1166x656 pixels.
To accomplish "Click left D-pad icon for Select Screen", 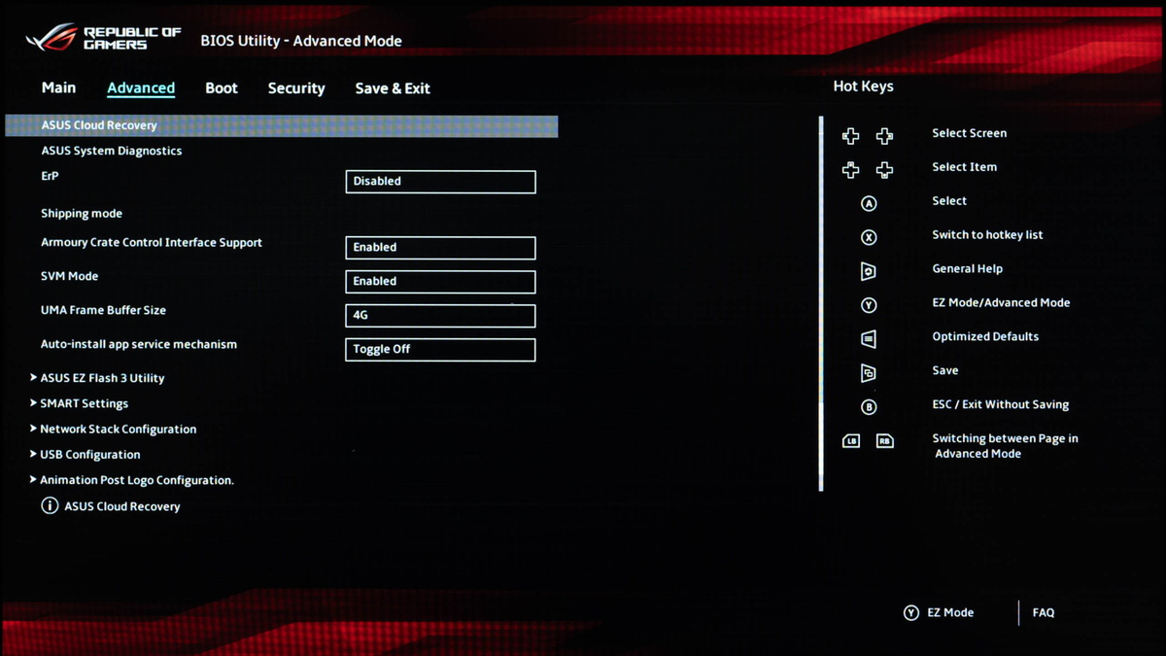I will pos(850,136).
